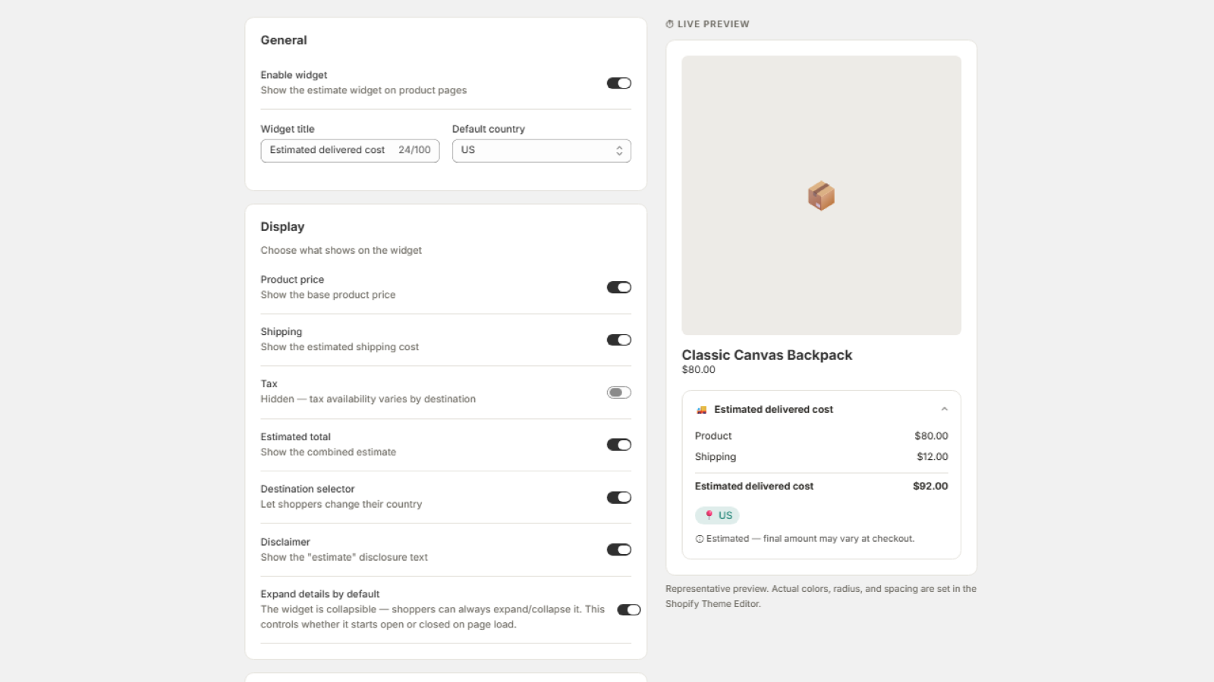The image size is (1214, 682).
Task: Click the info icon next to disclaimer text
Action: [x=700, y=539]
